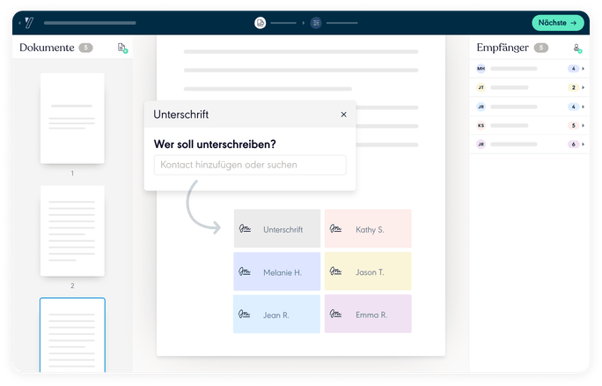Image resolution: width=602 pixels, height=386 pixels.
Task: Click the JT recipient avatar
Action: click(x=481, y=87)
